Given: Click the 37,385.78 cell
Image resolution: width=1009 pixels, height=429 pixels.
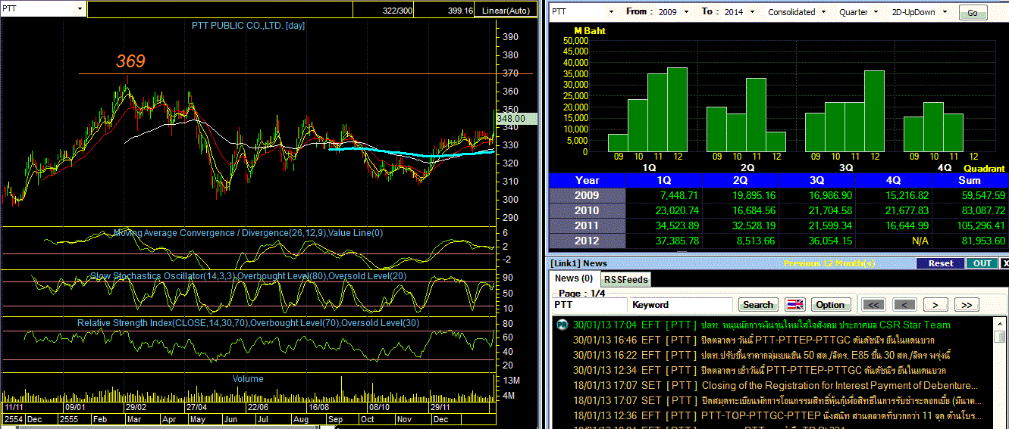Looking at the screenshot, I should (x=664, y=241).
